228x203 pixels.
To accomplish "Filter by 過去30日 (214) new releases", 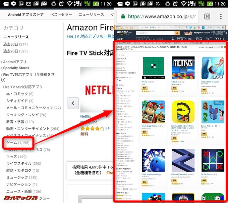I will click(15, 44).
